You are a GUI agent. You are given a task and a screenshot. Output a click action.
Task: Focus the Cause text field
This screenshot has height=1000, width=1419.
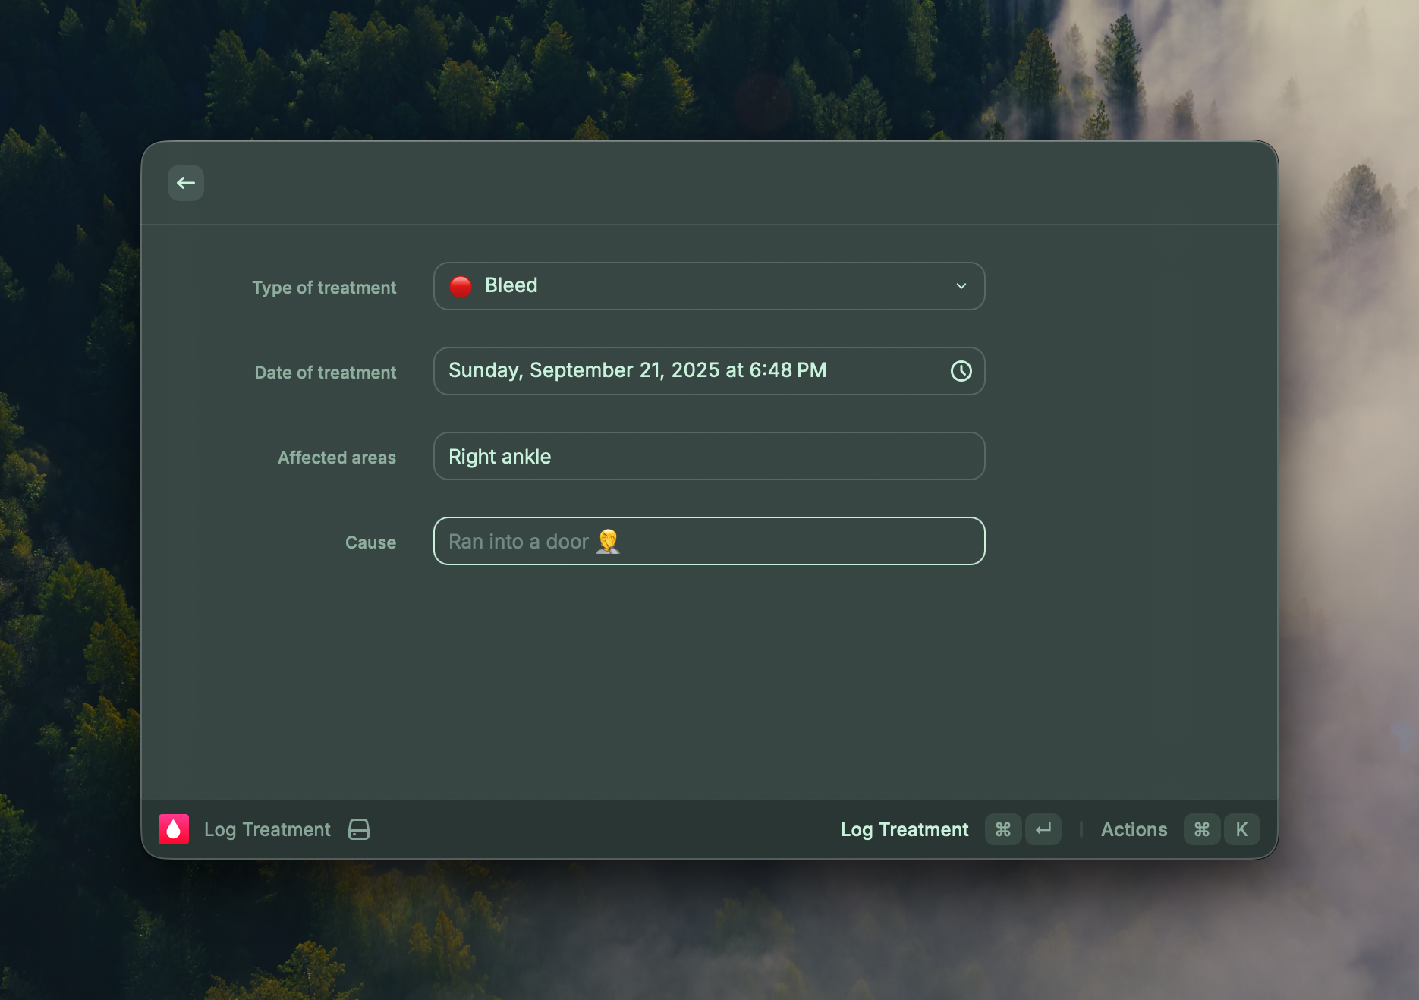pos(708,541)
